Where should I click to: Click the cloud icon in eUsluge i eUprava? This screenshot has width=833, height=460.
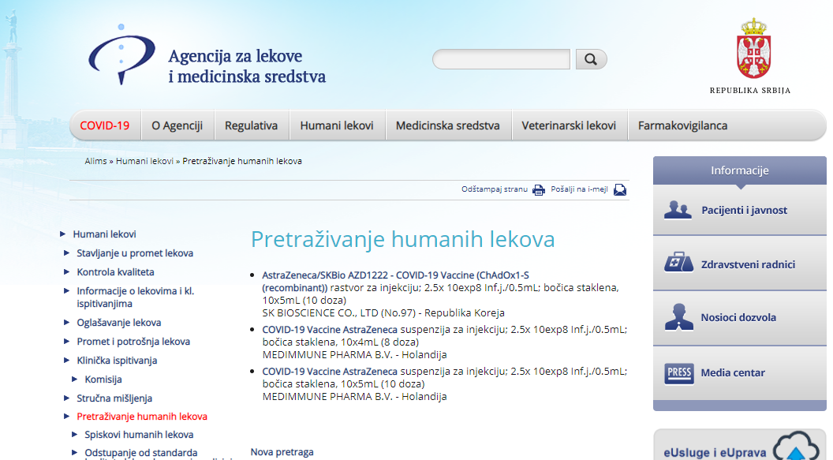point(795,446)
